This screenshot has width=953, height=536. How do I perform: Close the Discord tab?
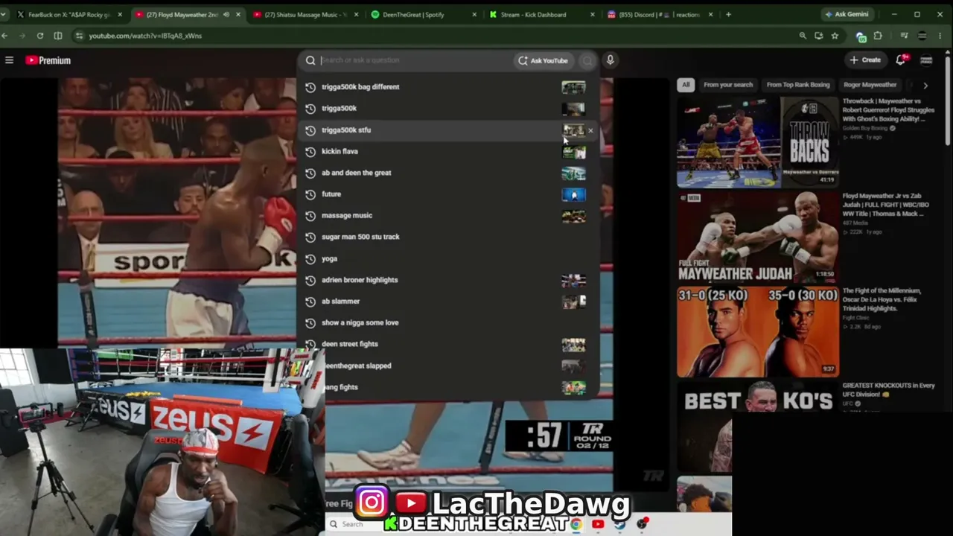tap(710, 14)
